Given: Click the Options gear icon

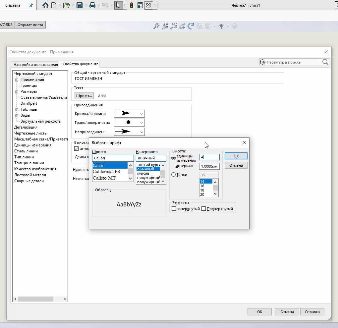Looking at the screenshot, I should coord(148,5).
